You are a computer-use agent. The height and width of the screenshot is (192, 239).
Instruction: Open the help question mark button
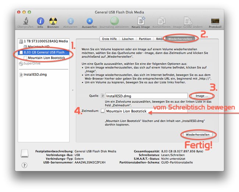pyautogui.click(x=24, y=165)
